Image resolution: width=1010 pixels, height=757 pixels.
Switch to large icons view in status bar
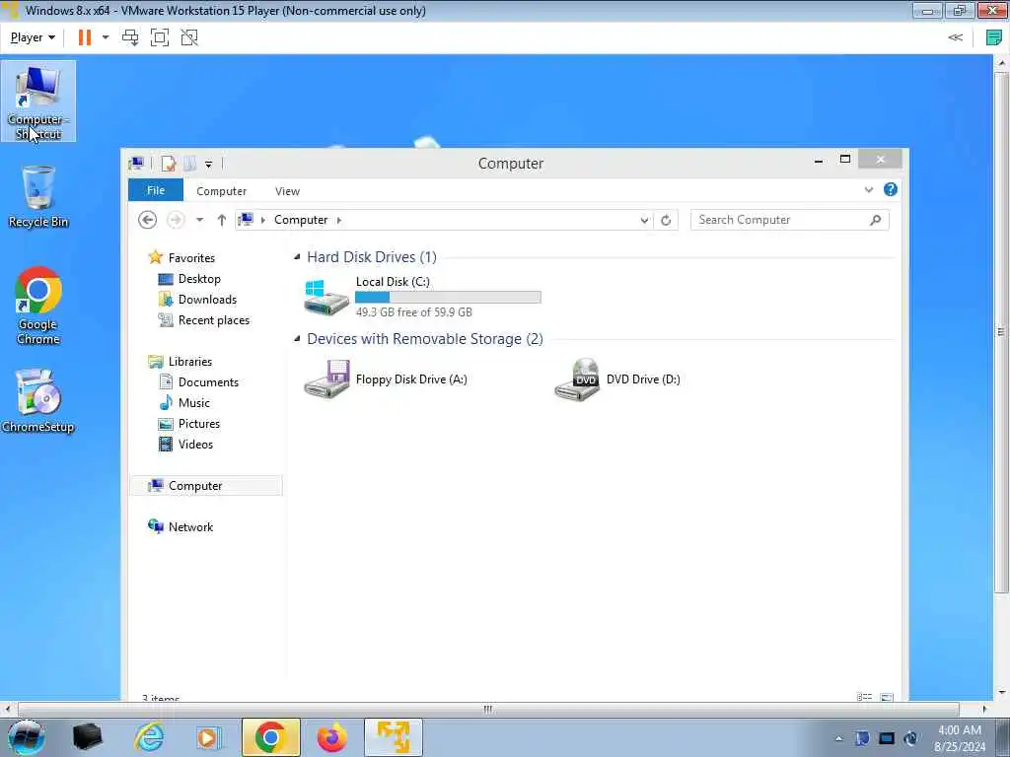click(x=887, y=697)
